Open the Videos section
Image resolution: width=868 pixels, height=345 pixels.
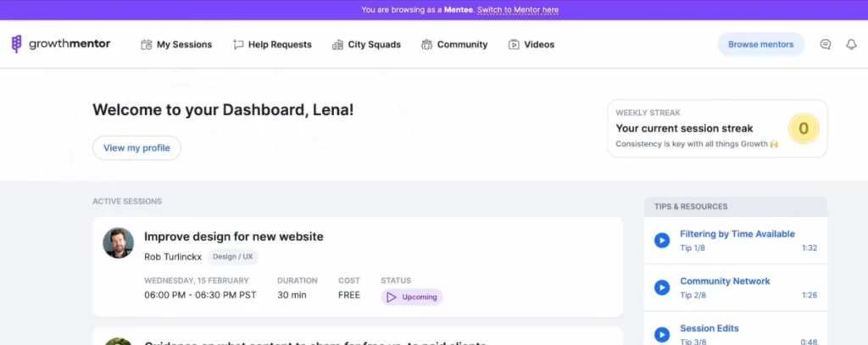(531, 45)
